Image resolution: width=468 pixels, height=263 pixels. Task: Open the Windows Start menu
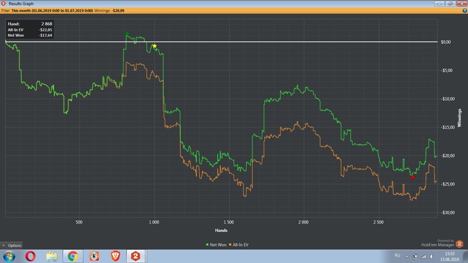click(x=9, y=256)
